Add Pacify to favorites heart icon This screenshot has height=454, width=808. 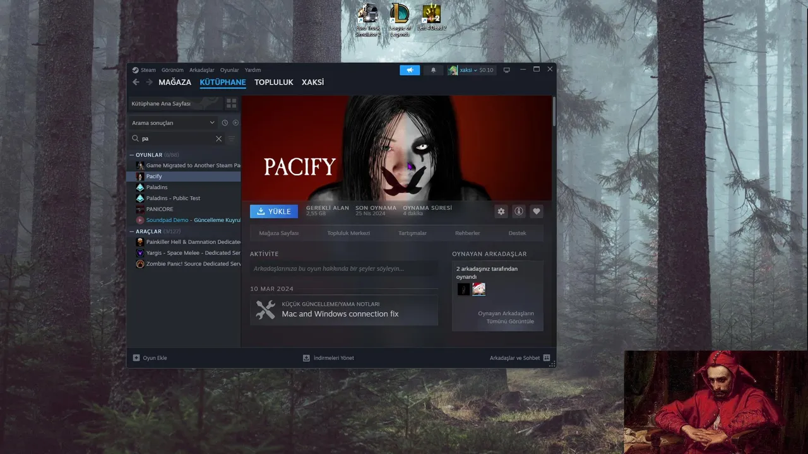(x=537, y=211)
